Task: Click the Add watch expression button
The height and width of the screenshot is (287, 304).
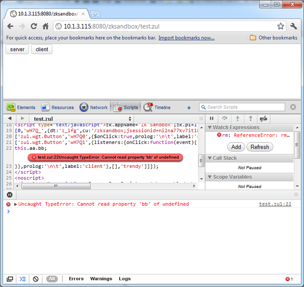Action: [236, 147]
